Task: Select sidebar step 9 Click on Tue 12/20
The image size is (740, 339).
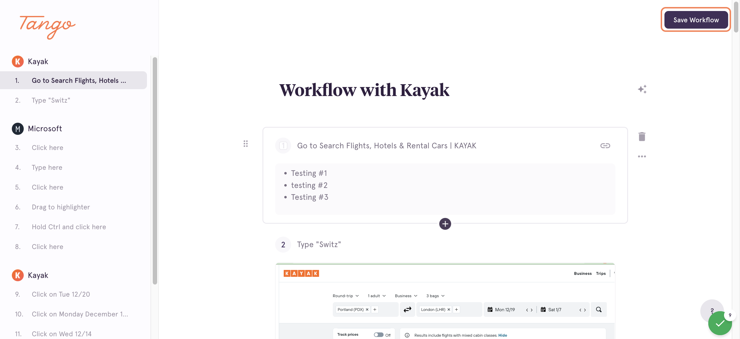Action: [x=73, y=294]
